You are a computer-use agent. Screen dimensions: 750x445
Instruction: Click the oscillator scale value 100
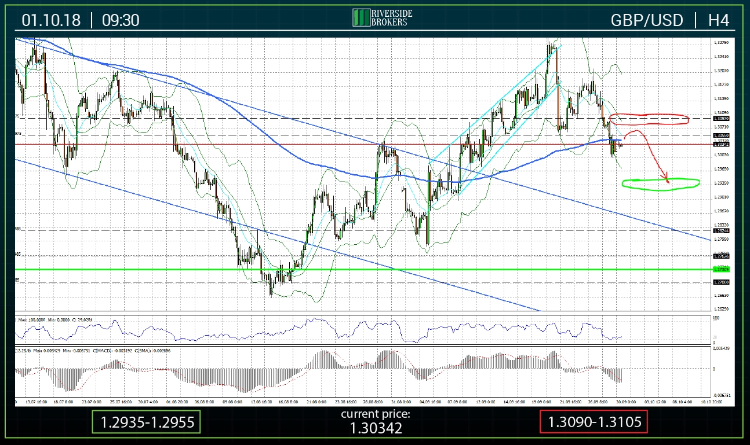pos(716,318)
